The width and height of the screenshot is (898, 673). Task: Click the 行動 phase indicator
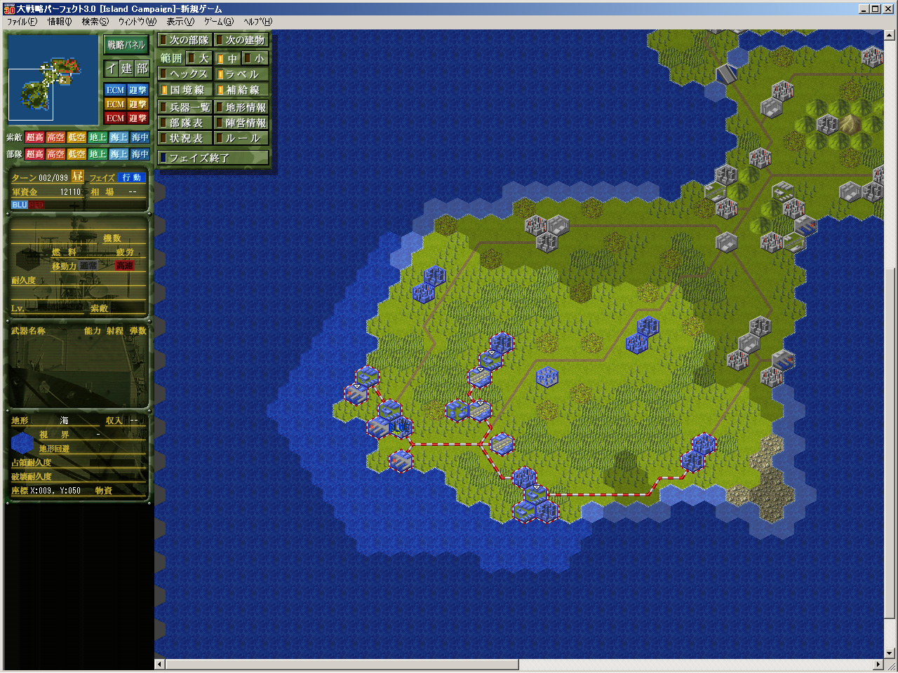click(132, 177)
